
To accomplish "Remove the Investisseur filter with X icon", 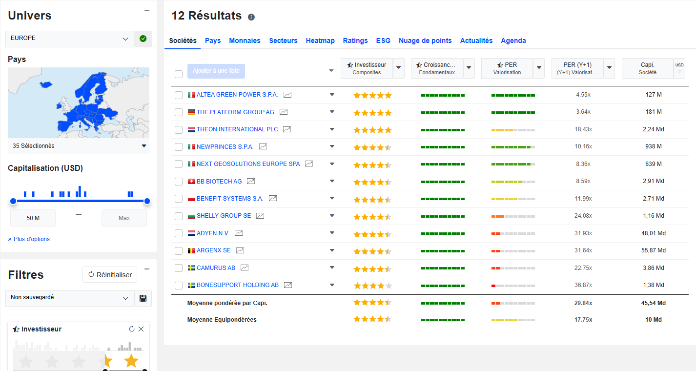I will [x=141, y=329].
